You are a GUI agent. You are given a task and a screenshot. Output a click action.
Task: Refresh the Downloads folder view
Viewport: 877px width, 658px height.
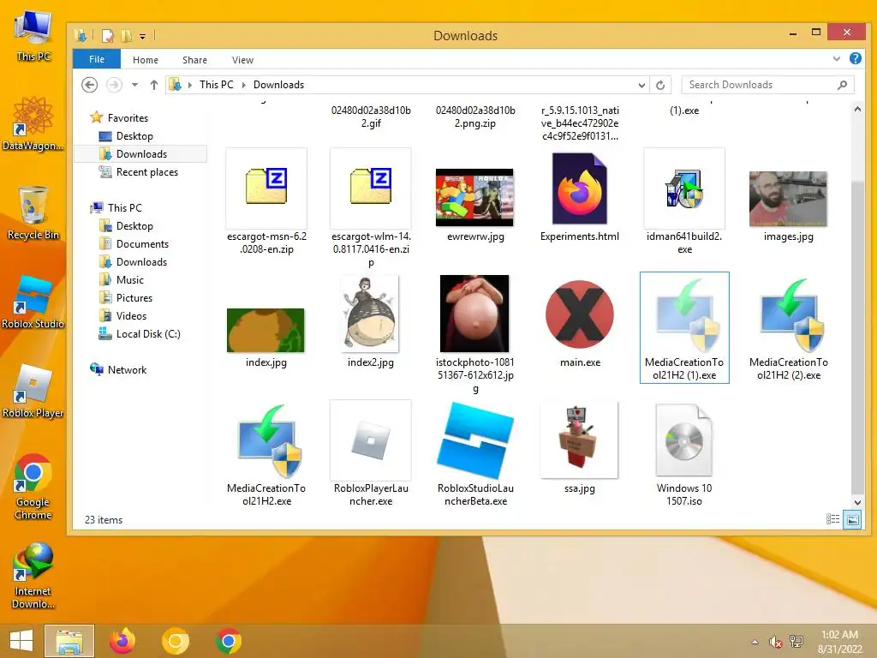coord(660,85)
